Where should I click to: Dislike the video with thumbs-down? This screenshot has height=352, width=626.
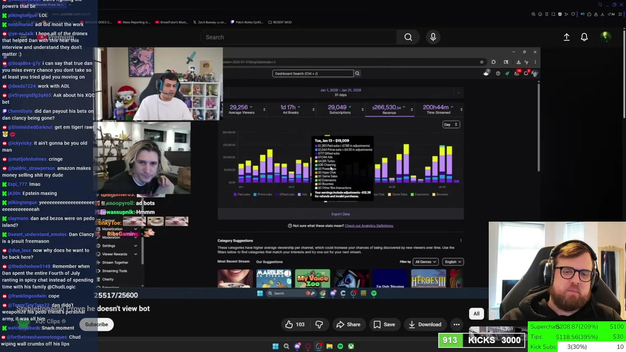coord(319,324)
